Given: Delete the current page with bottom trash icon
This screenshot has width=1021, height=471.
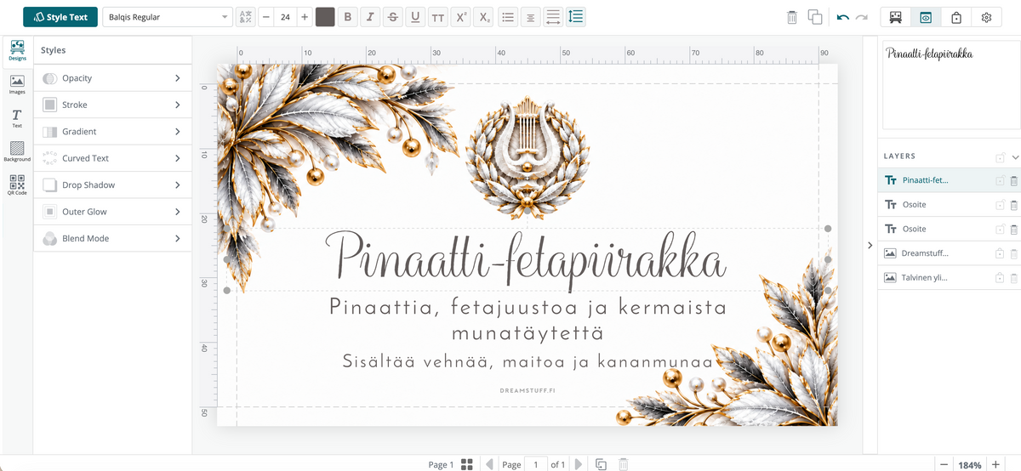Looking at the screenshot, I should 624,464.
